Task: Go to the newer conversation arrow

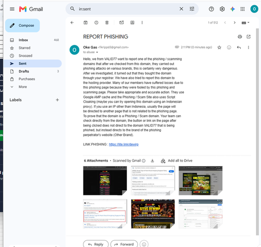Action: [x=225, y=22]
